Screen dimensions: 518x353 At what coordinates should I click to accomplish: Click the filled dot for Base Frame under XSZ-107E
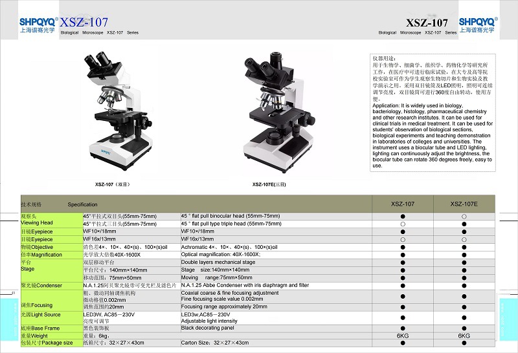pos(464,328)
